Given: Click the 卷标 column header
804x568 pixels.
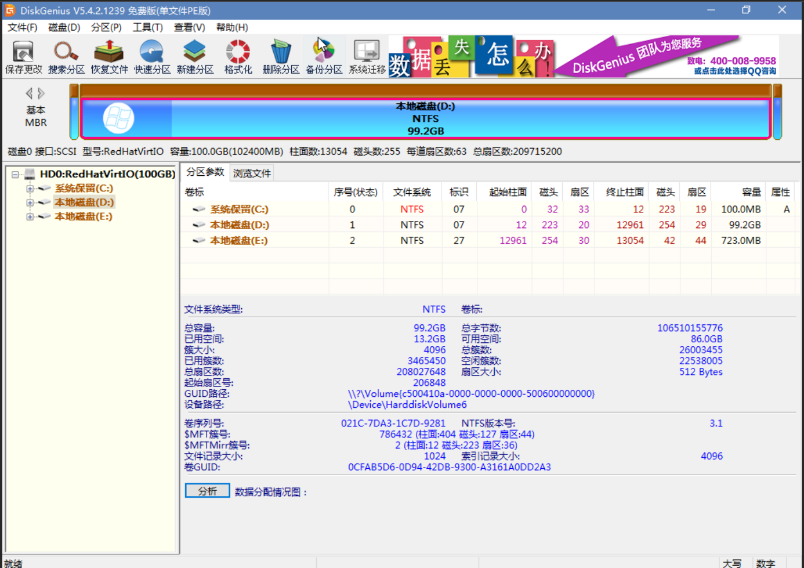Looking at the screenshot, I should click(x=255, y=192).
